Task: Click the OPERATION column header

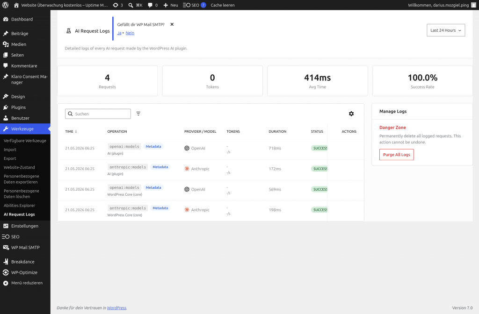Action: tap(117, 131)
